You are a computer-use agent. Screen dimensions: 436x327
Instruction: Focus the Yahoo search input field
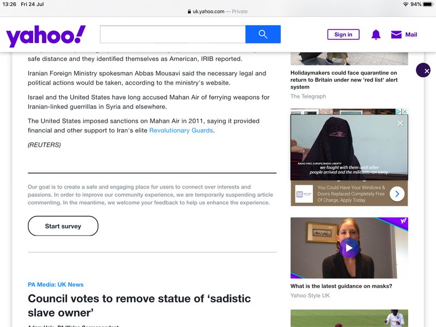coord(173,34)
